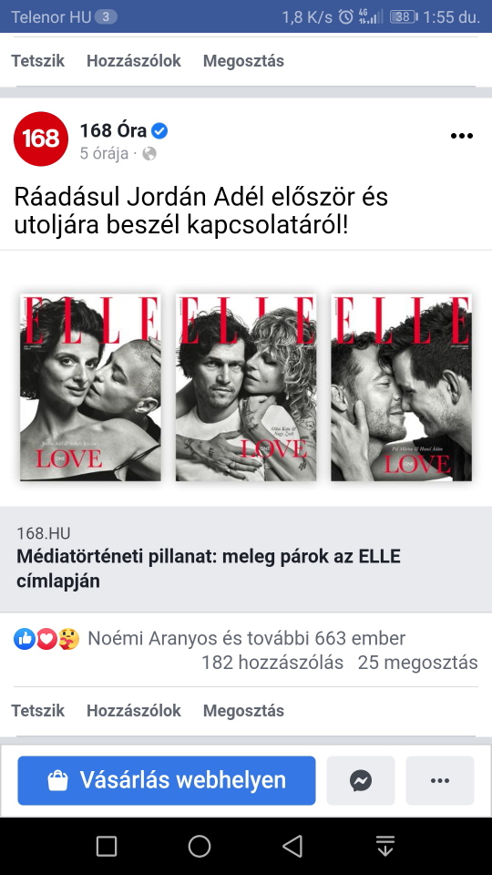Tap the Android home circle button
Screen dimensions: 492x875
[x=200, y=846]
